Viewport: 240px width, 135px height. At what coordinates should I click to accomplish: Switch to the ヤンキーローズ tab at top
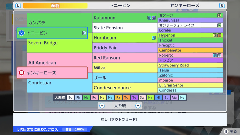[185, 6]
